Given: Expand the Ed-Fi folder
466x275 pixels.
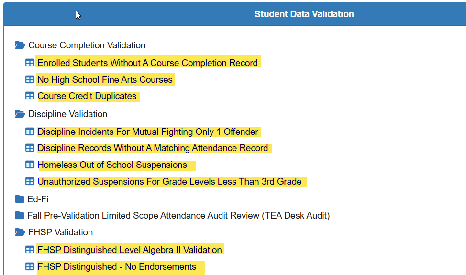Looking at the screenshot, I should pyautogui.click(x=19, y=199).
